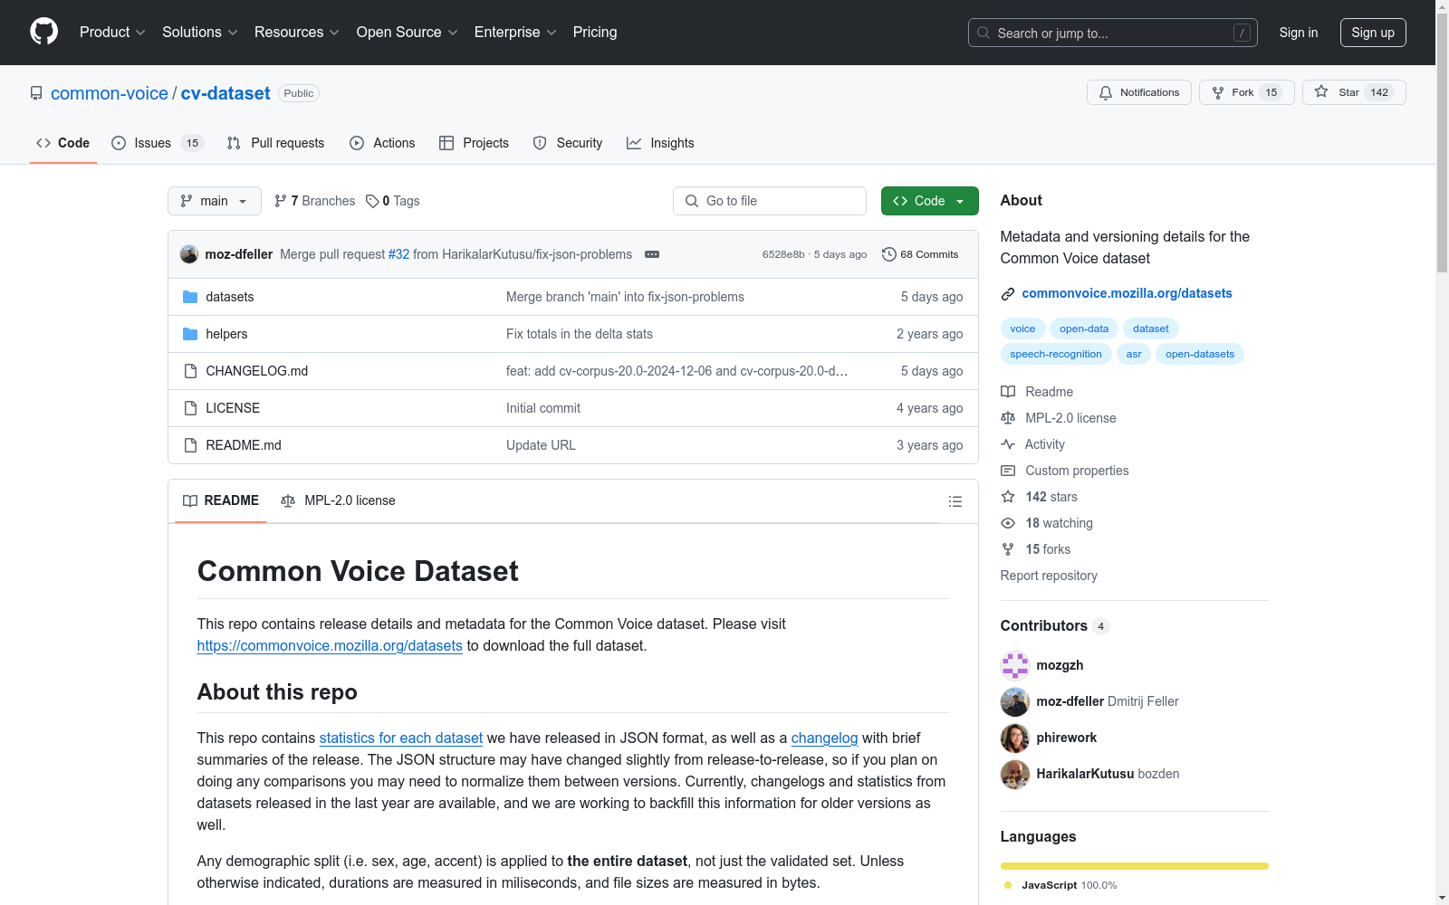Open the green Code dropdown button

[x=929, y=201]
